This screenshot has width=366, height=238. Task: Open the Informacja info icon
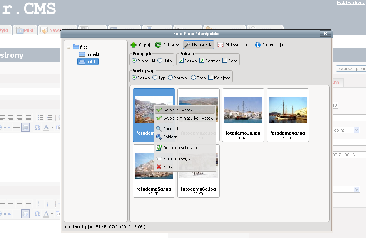258,45
